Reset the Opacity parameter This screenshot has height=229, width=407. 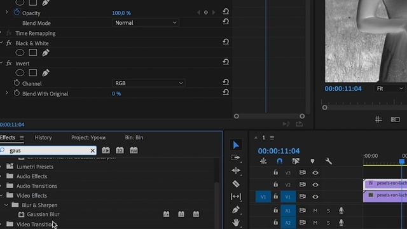(x=226, y=11)
